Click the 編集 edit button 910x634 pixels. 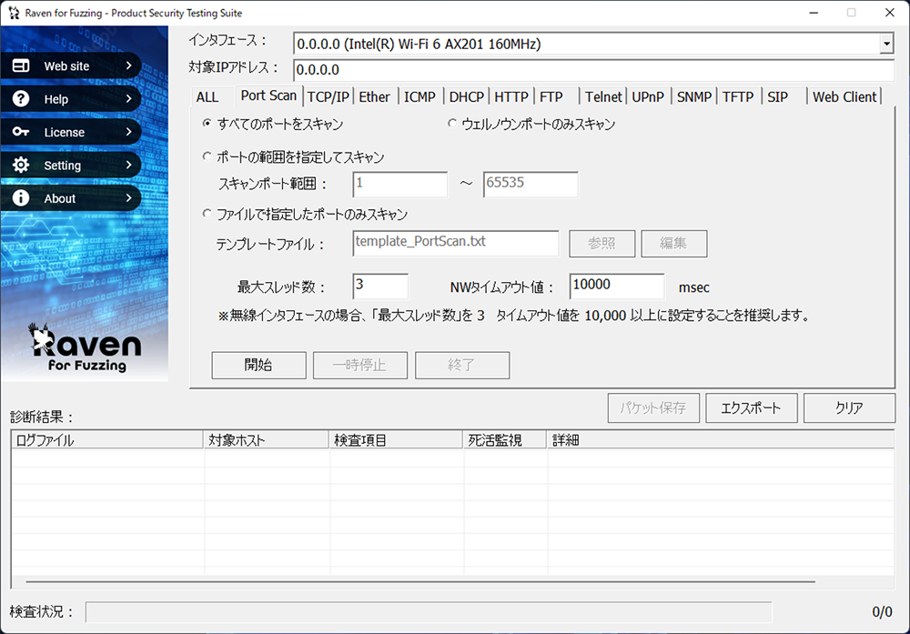tap(673, 243)
